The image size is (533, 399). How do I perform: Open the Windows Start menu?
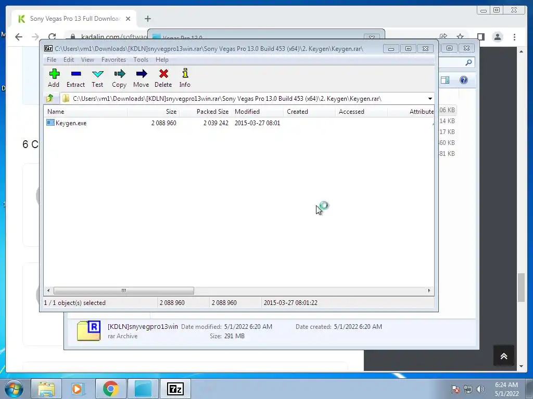click(x=14, y=389)
